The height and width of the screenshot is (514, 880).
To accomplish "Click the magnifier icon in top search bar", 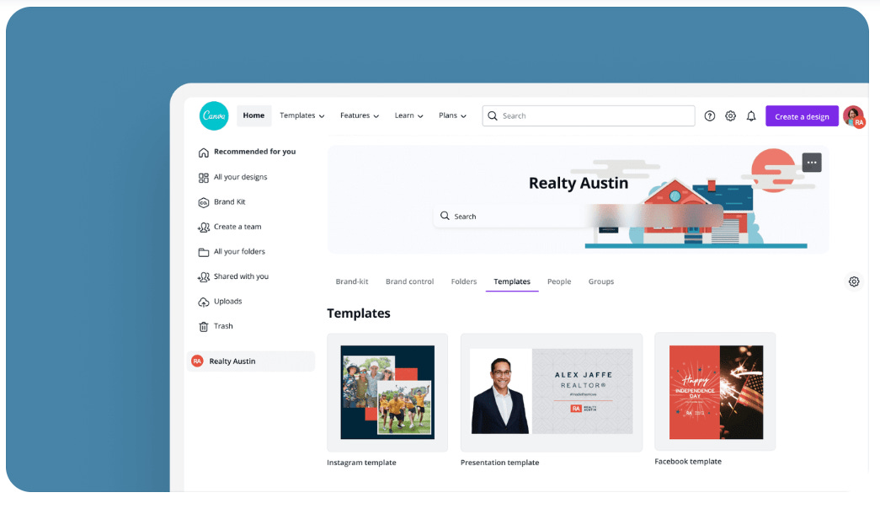I will tap(492, 115).
